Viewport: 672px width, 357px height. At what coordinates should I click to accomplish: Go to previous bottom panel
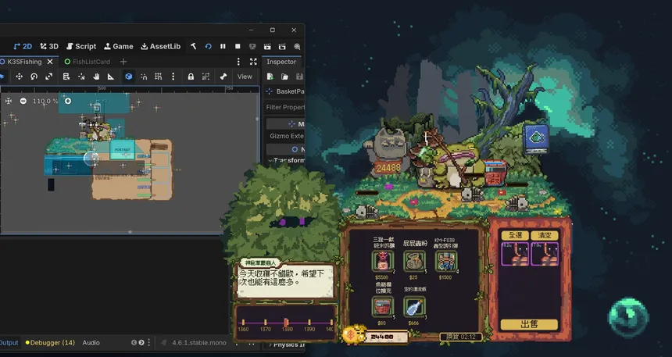point(134,343)
